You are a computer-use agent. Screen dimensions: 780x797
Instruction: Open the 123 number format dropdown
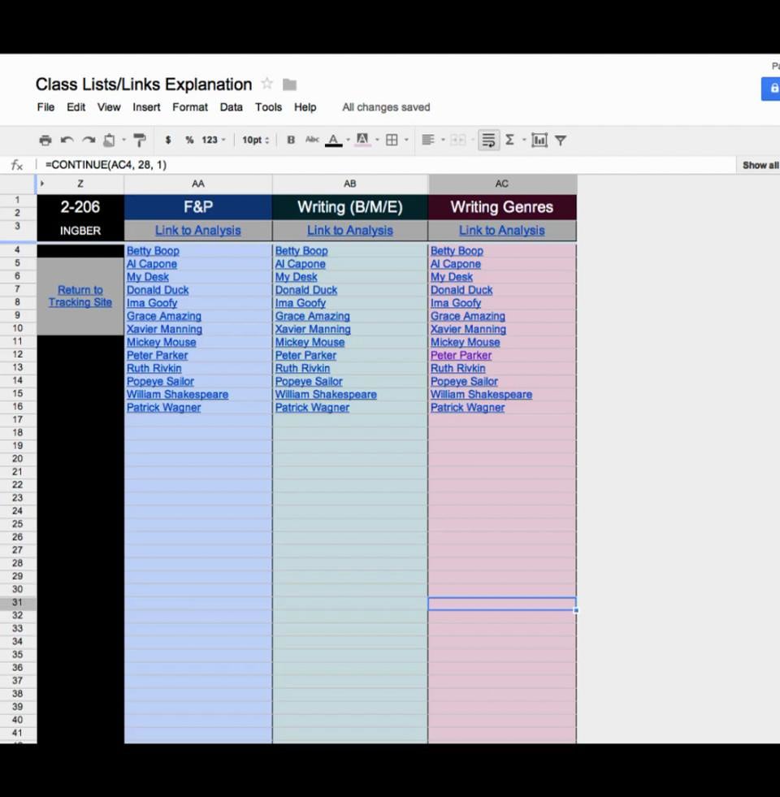pos(214,140)
